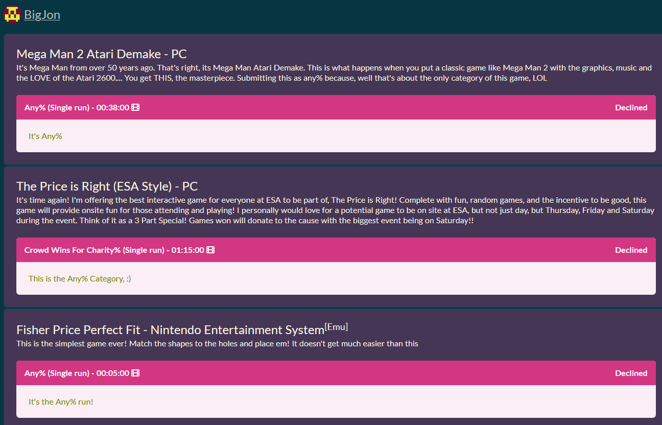Click the Declined status on Mega Man run

pyautogui.click(x=631, y=107)
